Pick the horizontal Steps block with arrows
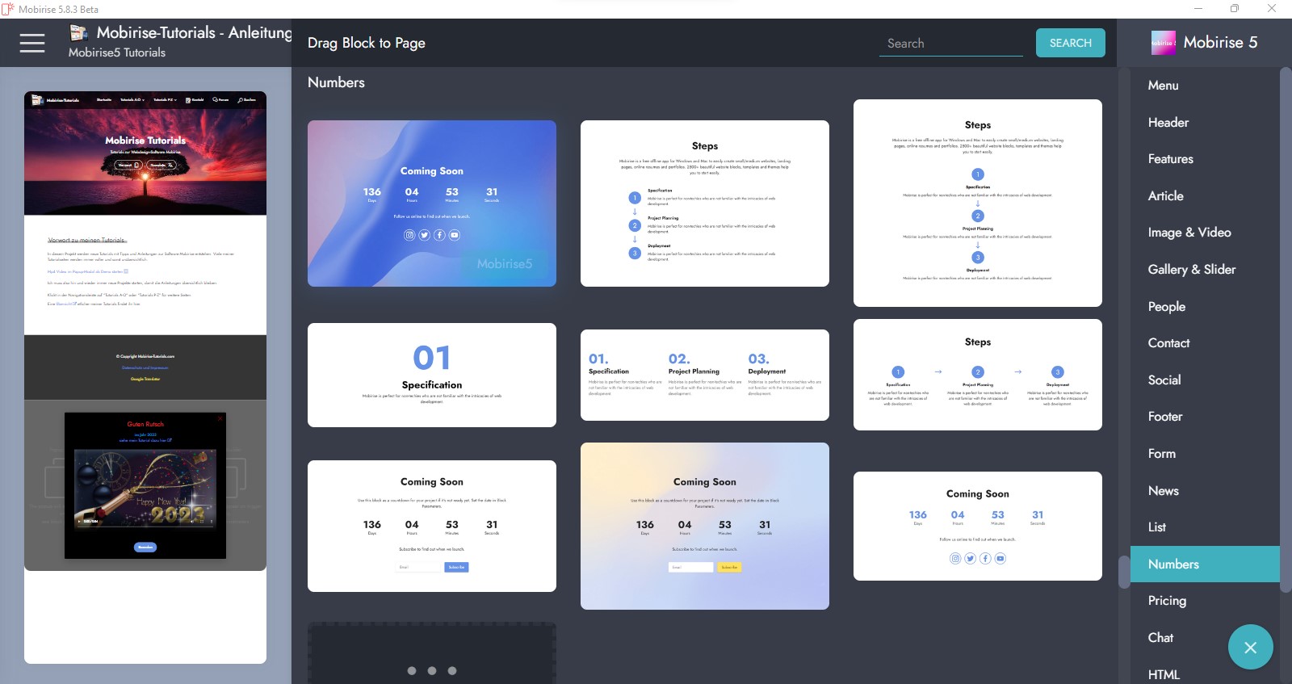Image resolution: width=1292 pixels, height=684 pixels. (977, 375)
